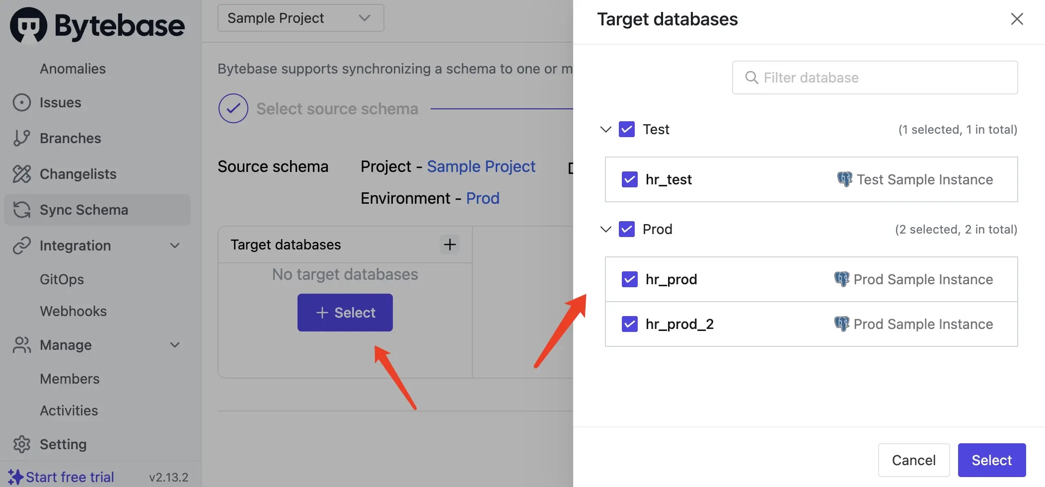
Task: Open the Prod environment link
Action: point(482,198)
